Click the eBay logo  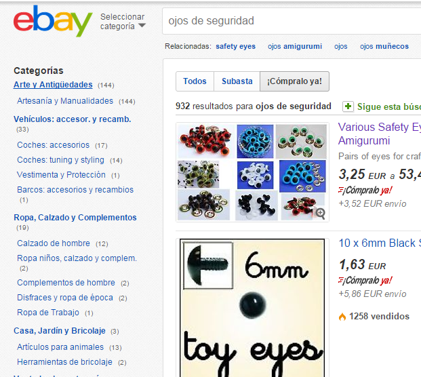point(53,21)
